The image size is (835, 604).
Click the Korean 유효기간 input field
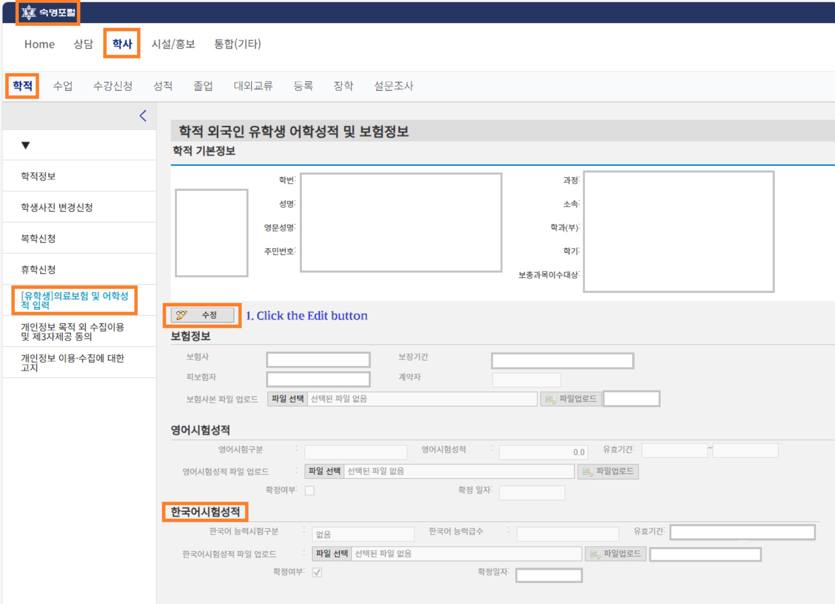point(742,532)
